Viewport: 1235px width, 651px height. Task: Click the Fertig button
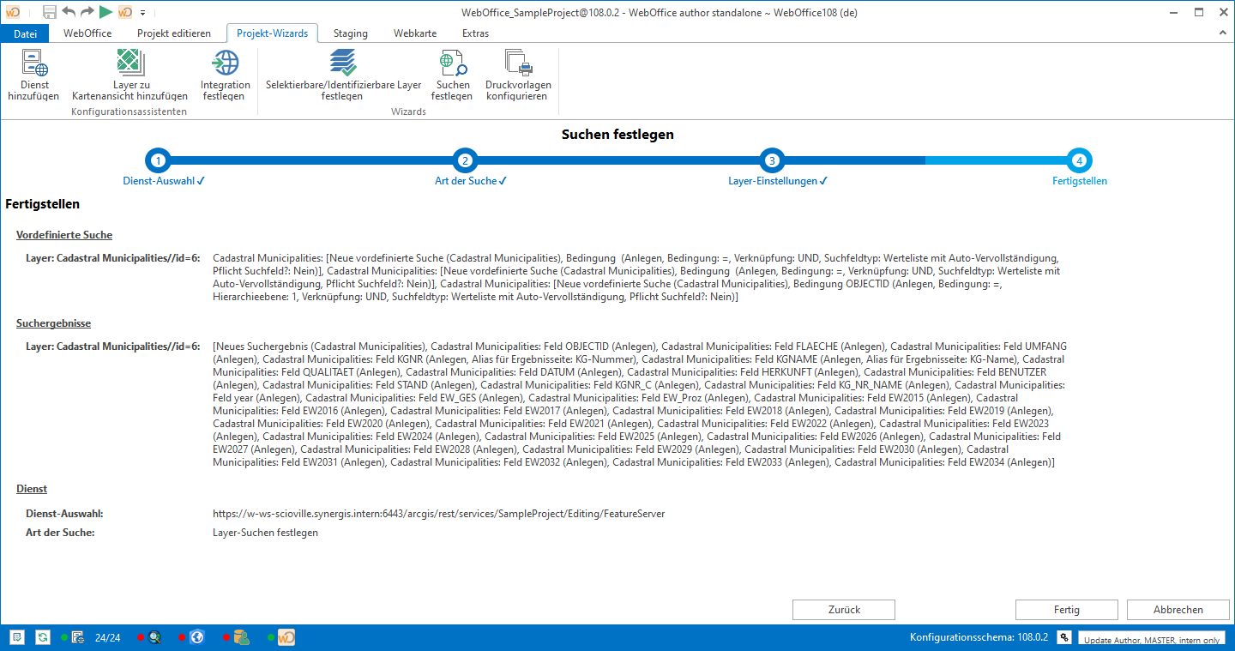[x=1066, y=610]
